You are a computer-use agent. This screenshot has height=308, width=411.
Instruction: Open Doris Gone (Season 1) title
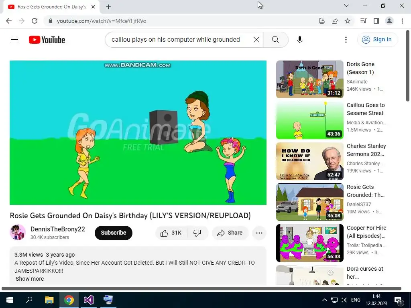click(361, 68)
